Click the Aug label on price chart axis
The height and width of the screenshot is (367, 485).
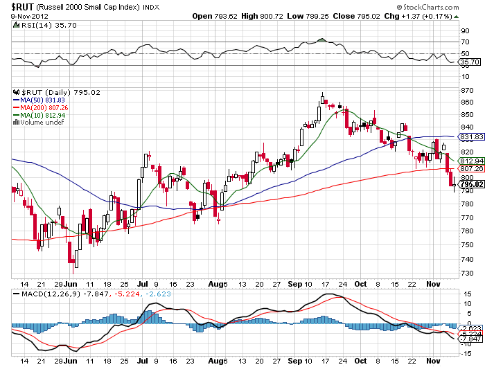point(215,284)
